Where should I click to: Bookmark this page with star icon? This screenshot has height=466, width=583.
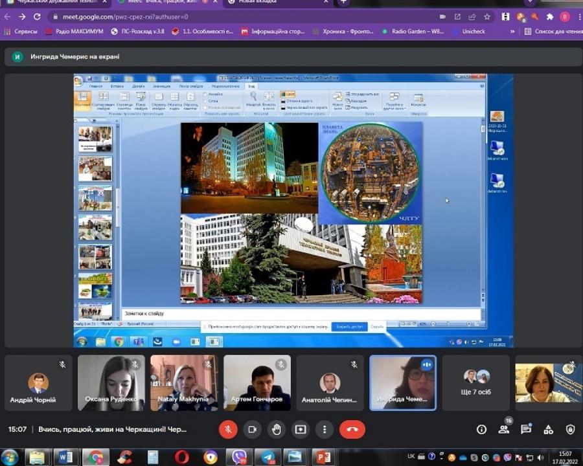coord(487,17)
